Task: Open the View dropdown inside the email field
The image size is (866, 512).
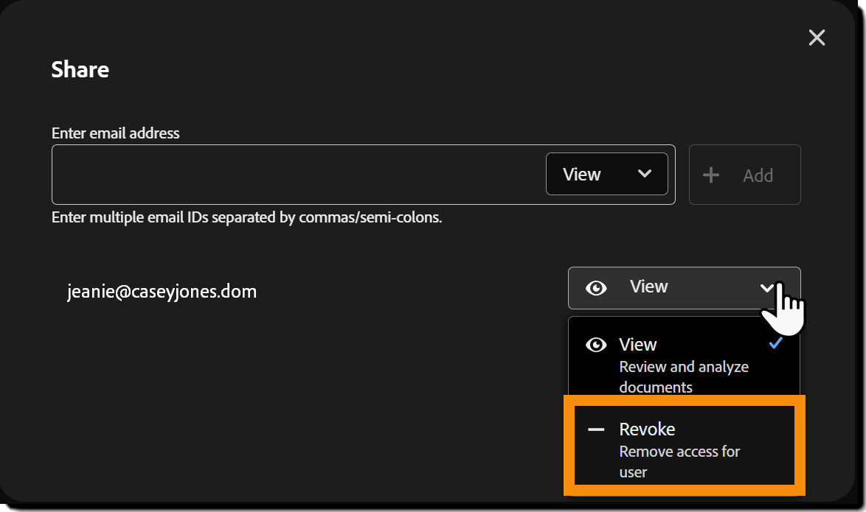Action: point(606,174)
